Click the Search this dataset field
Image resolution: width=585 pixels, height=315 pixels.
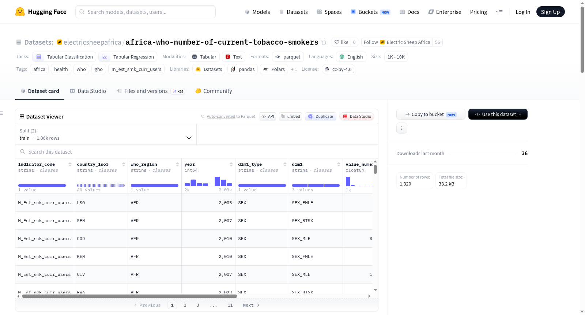pyautogui.click(x=197, y=151)
